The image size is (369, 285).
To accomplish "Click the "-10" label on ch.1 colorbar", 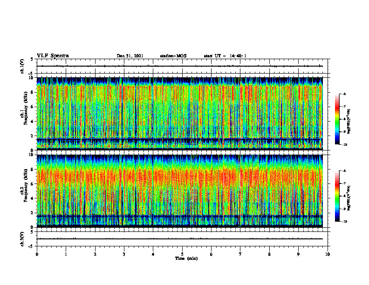I will 345,145.
